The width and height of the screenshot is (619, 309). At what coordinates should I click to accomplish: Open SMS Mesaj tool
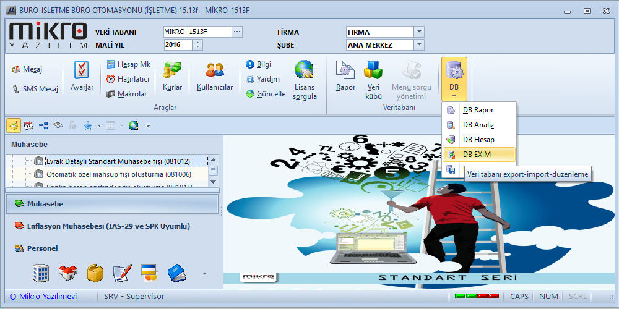pyautogui.click(x=35, y=89)
